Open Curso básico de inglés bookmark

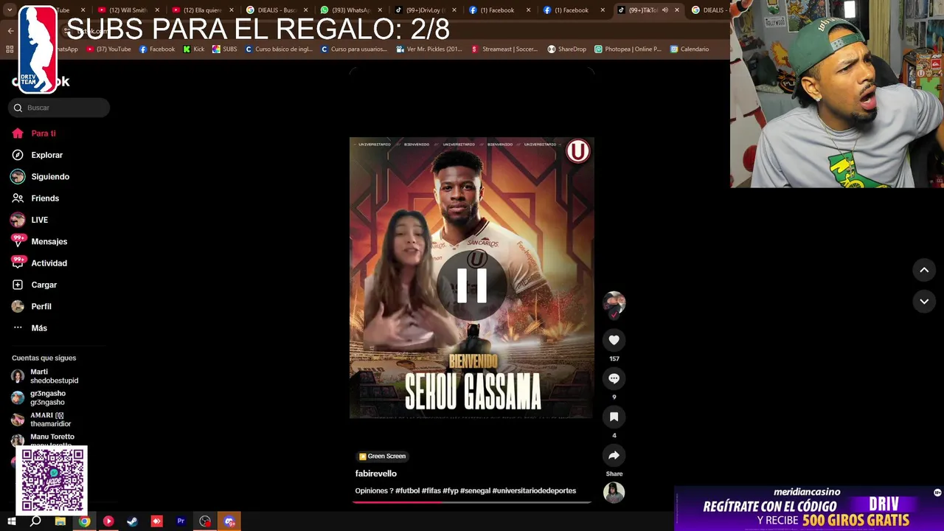pos(279,49)
